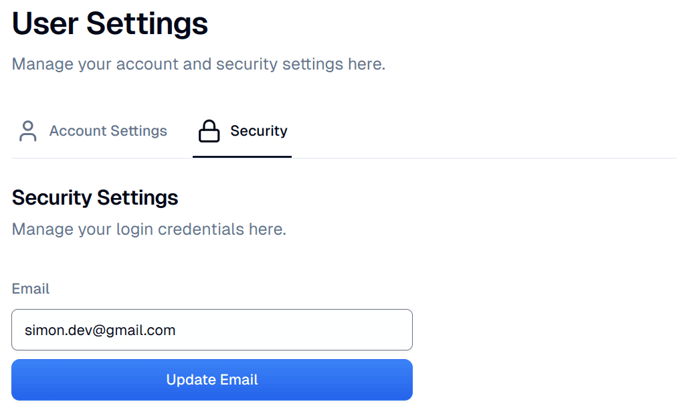
Task: Click the simon.dev@gmail.com text in the field
Action: 100,330
